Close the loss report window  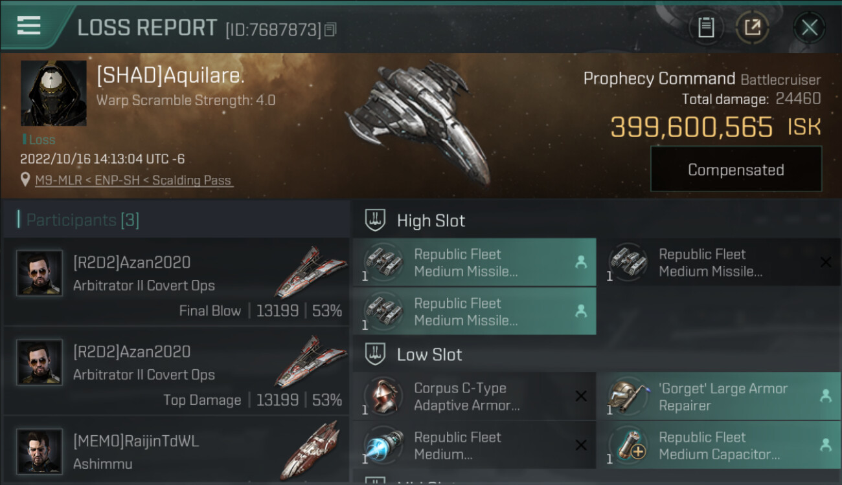809,27
